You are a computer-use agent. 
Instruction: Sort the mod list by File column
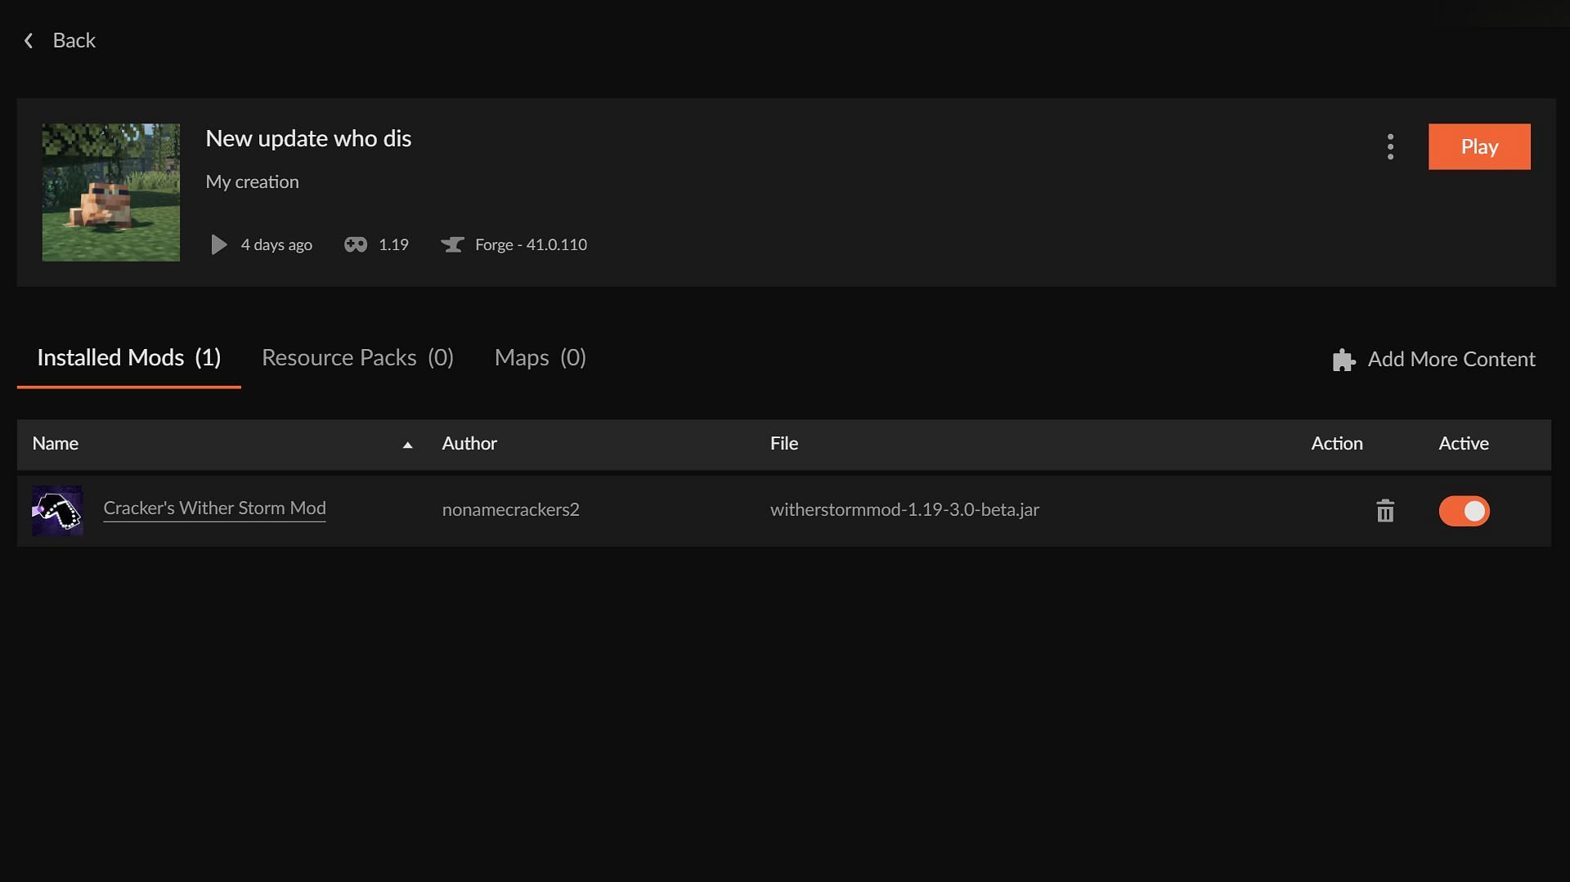point(783,444)
